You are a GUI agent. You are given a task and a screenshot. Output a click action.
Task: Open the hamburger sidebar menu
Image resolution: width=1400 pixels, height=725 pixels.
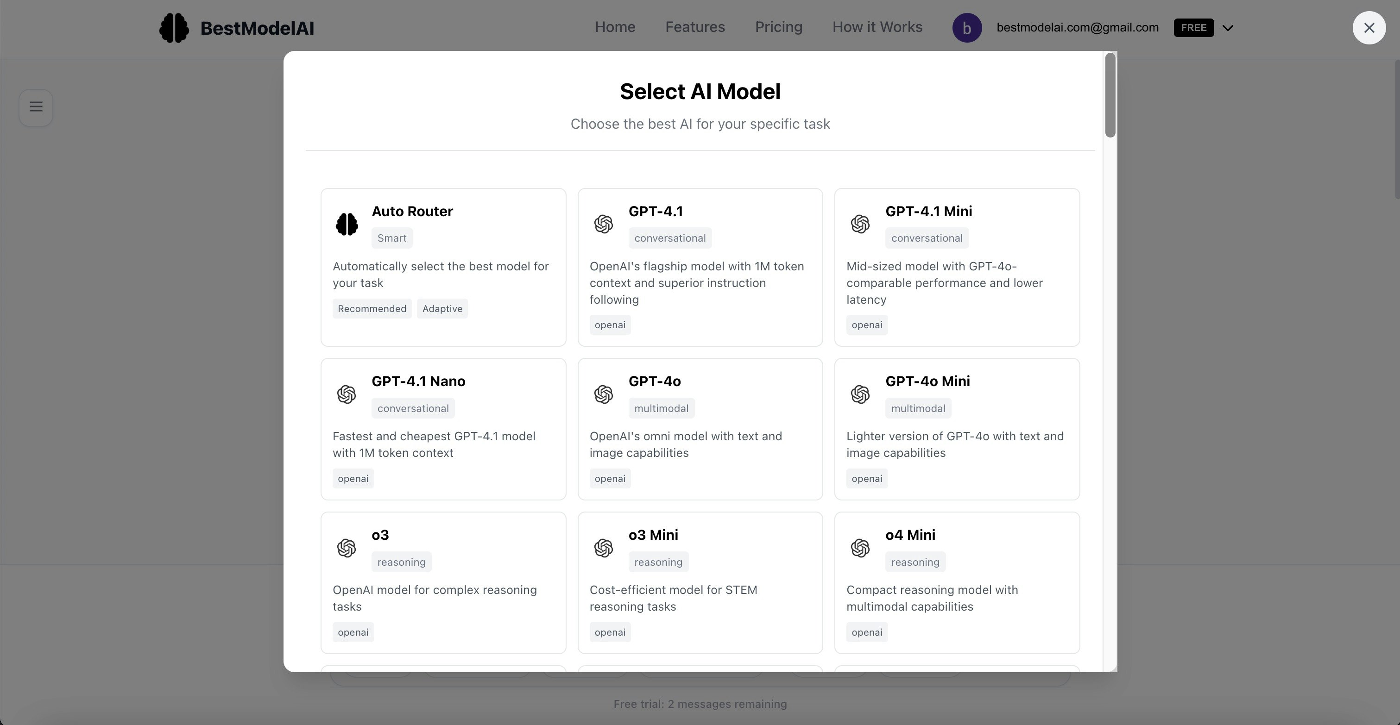pyautogui.click(x=36, y=107)
